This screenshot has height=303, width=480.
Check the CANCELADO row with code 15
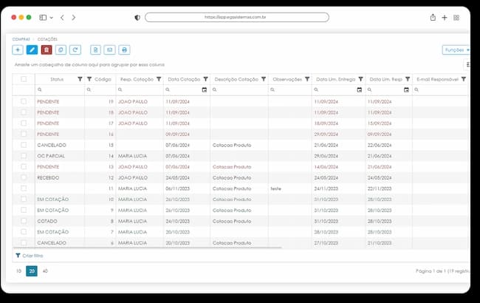point(24,145)
